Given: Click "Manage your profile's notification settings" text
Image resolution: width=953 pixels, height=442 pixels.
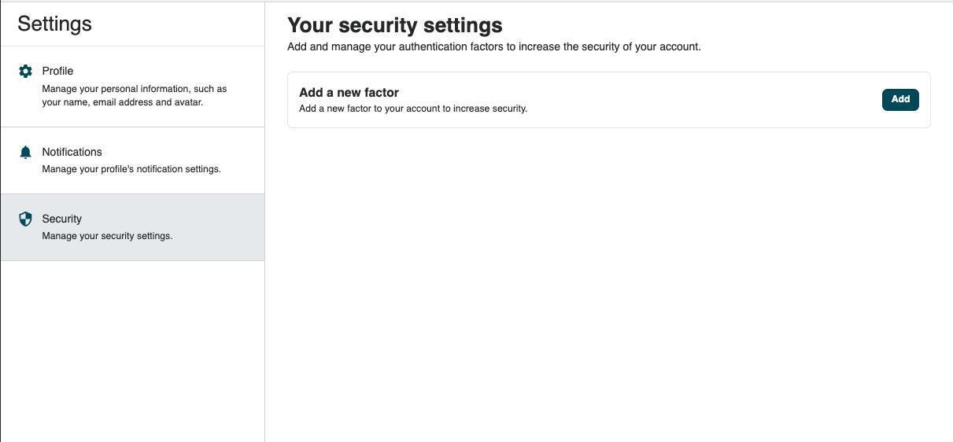Looking at the screenshot, I should (x=131, y=169).
